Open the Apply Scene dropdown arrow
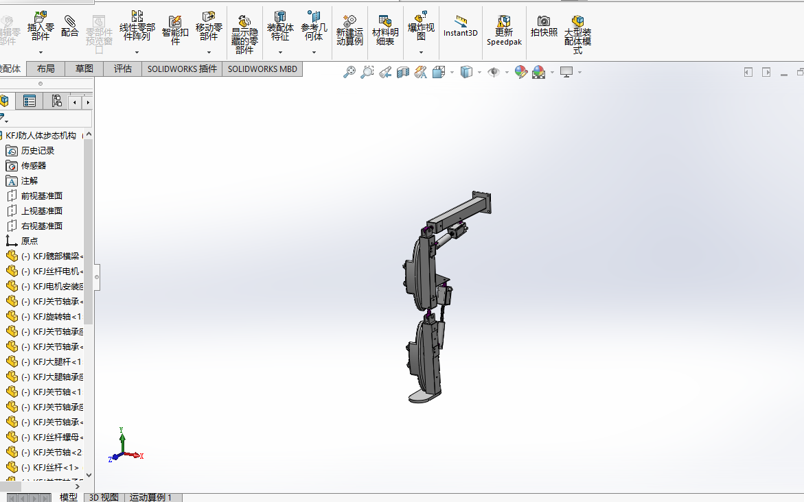Image resolution: width=804 pixels, height=502 pixels. [552, 73]
